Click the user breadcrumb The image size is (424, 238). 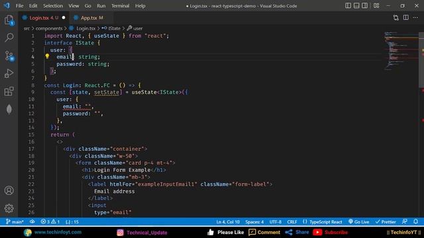coord(138,28)
